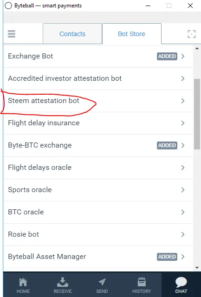Tap the QR scan icon
This screenshot has height=297, width=201.
click(192, 34)
